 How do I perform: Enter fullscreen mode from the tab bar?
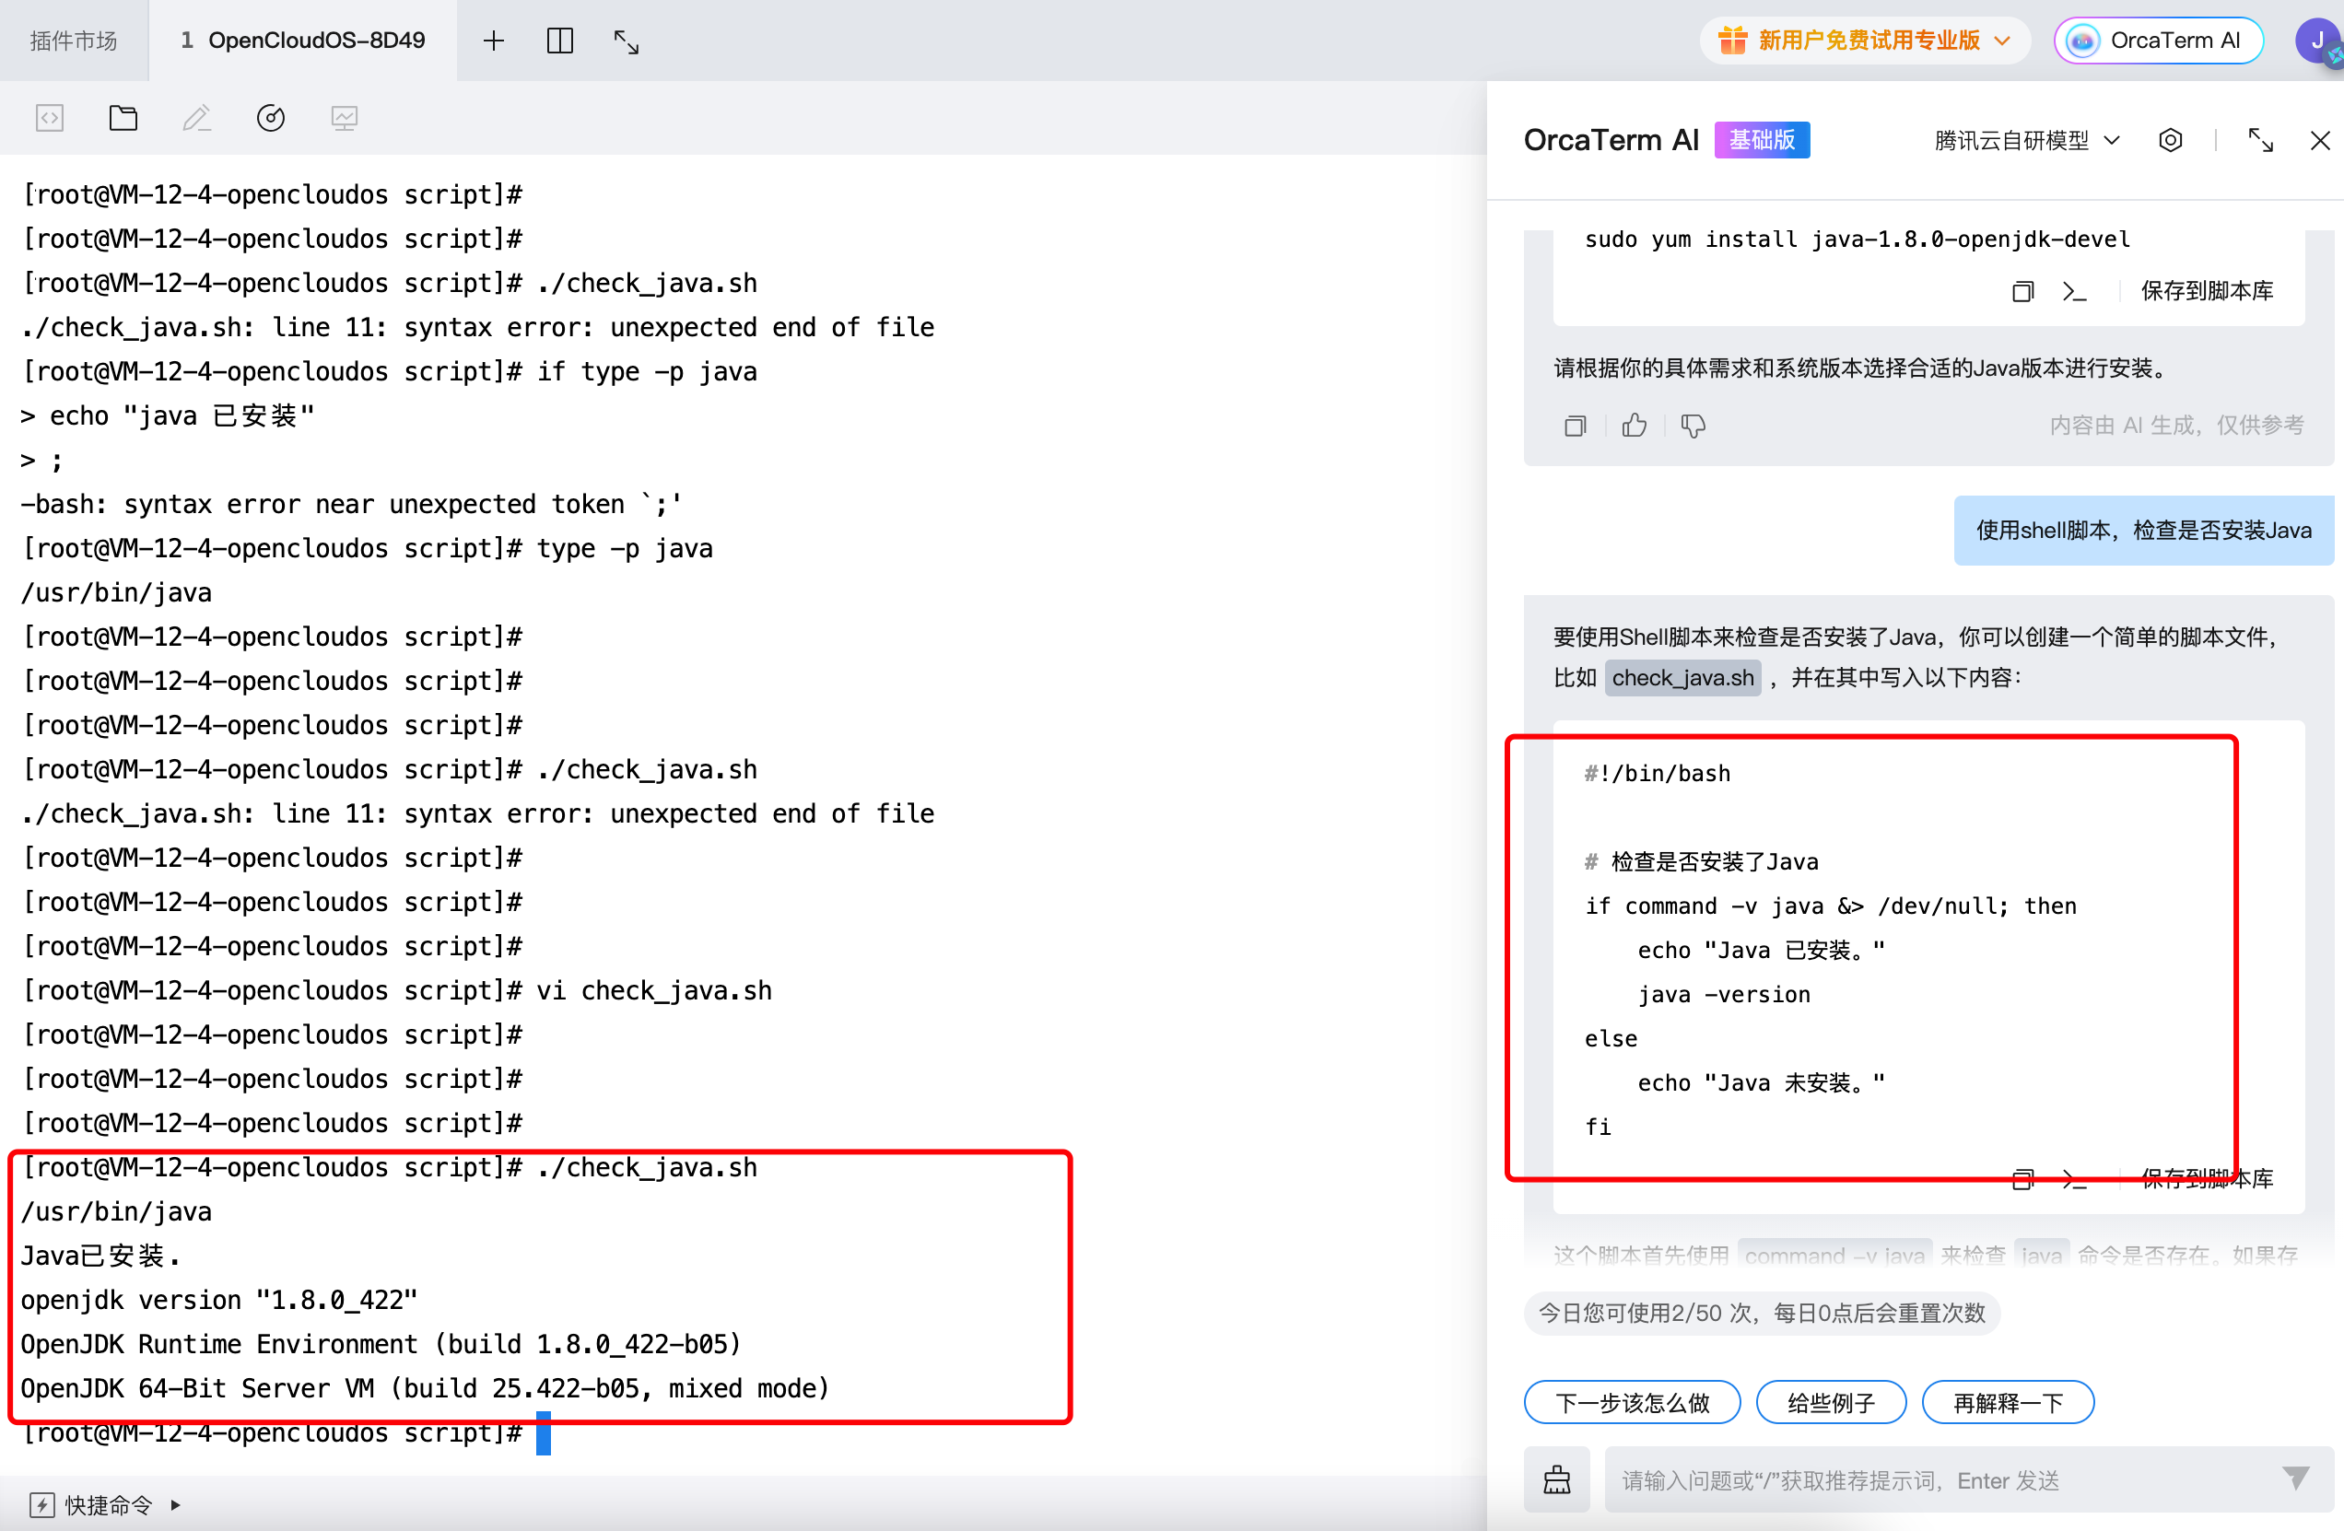(627, 41)
